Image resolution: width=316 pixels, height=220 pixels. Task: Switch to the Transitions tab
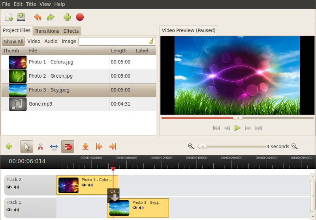click(47, 31)
